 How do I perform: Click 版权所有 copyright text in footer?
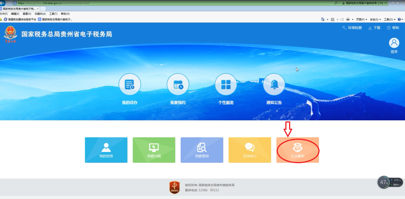(210, 185)
